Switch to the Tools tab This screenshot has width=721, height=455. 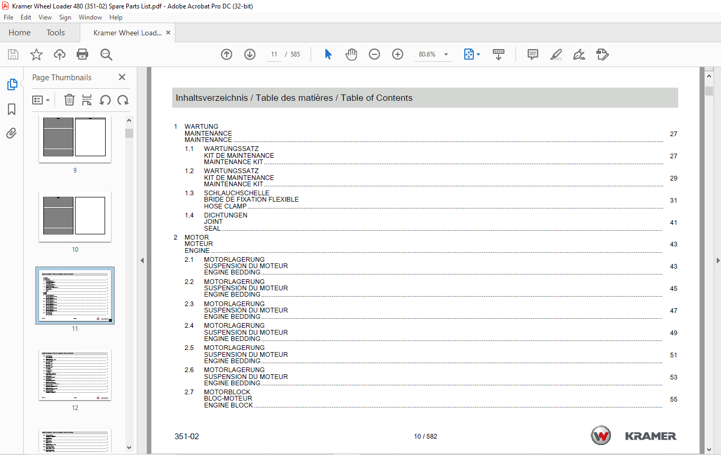point(55,33)
